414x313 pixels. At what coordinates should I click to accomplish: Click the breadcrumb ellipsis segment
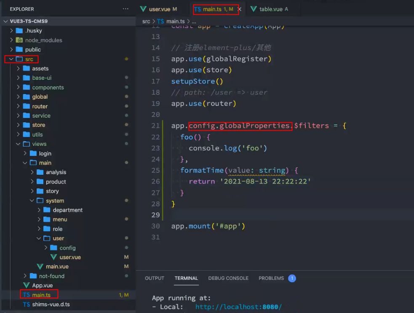tap(194, 21)
